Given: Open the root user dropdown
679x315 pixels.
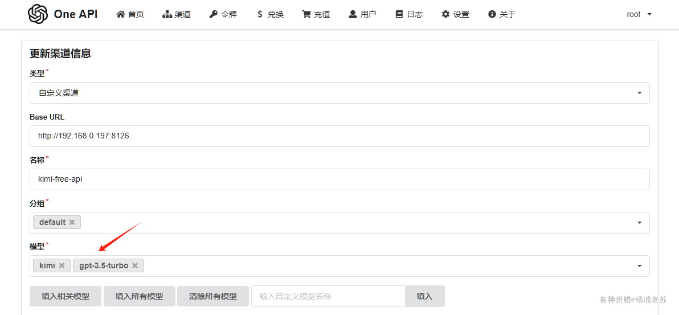Looking at the screenshot, I should pyautogui.click(x=639, y=14).
